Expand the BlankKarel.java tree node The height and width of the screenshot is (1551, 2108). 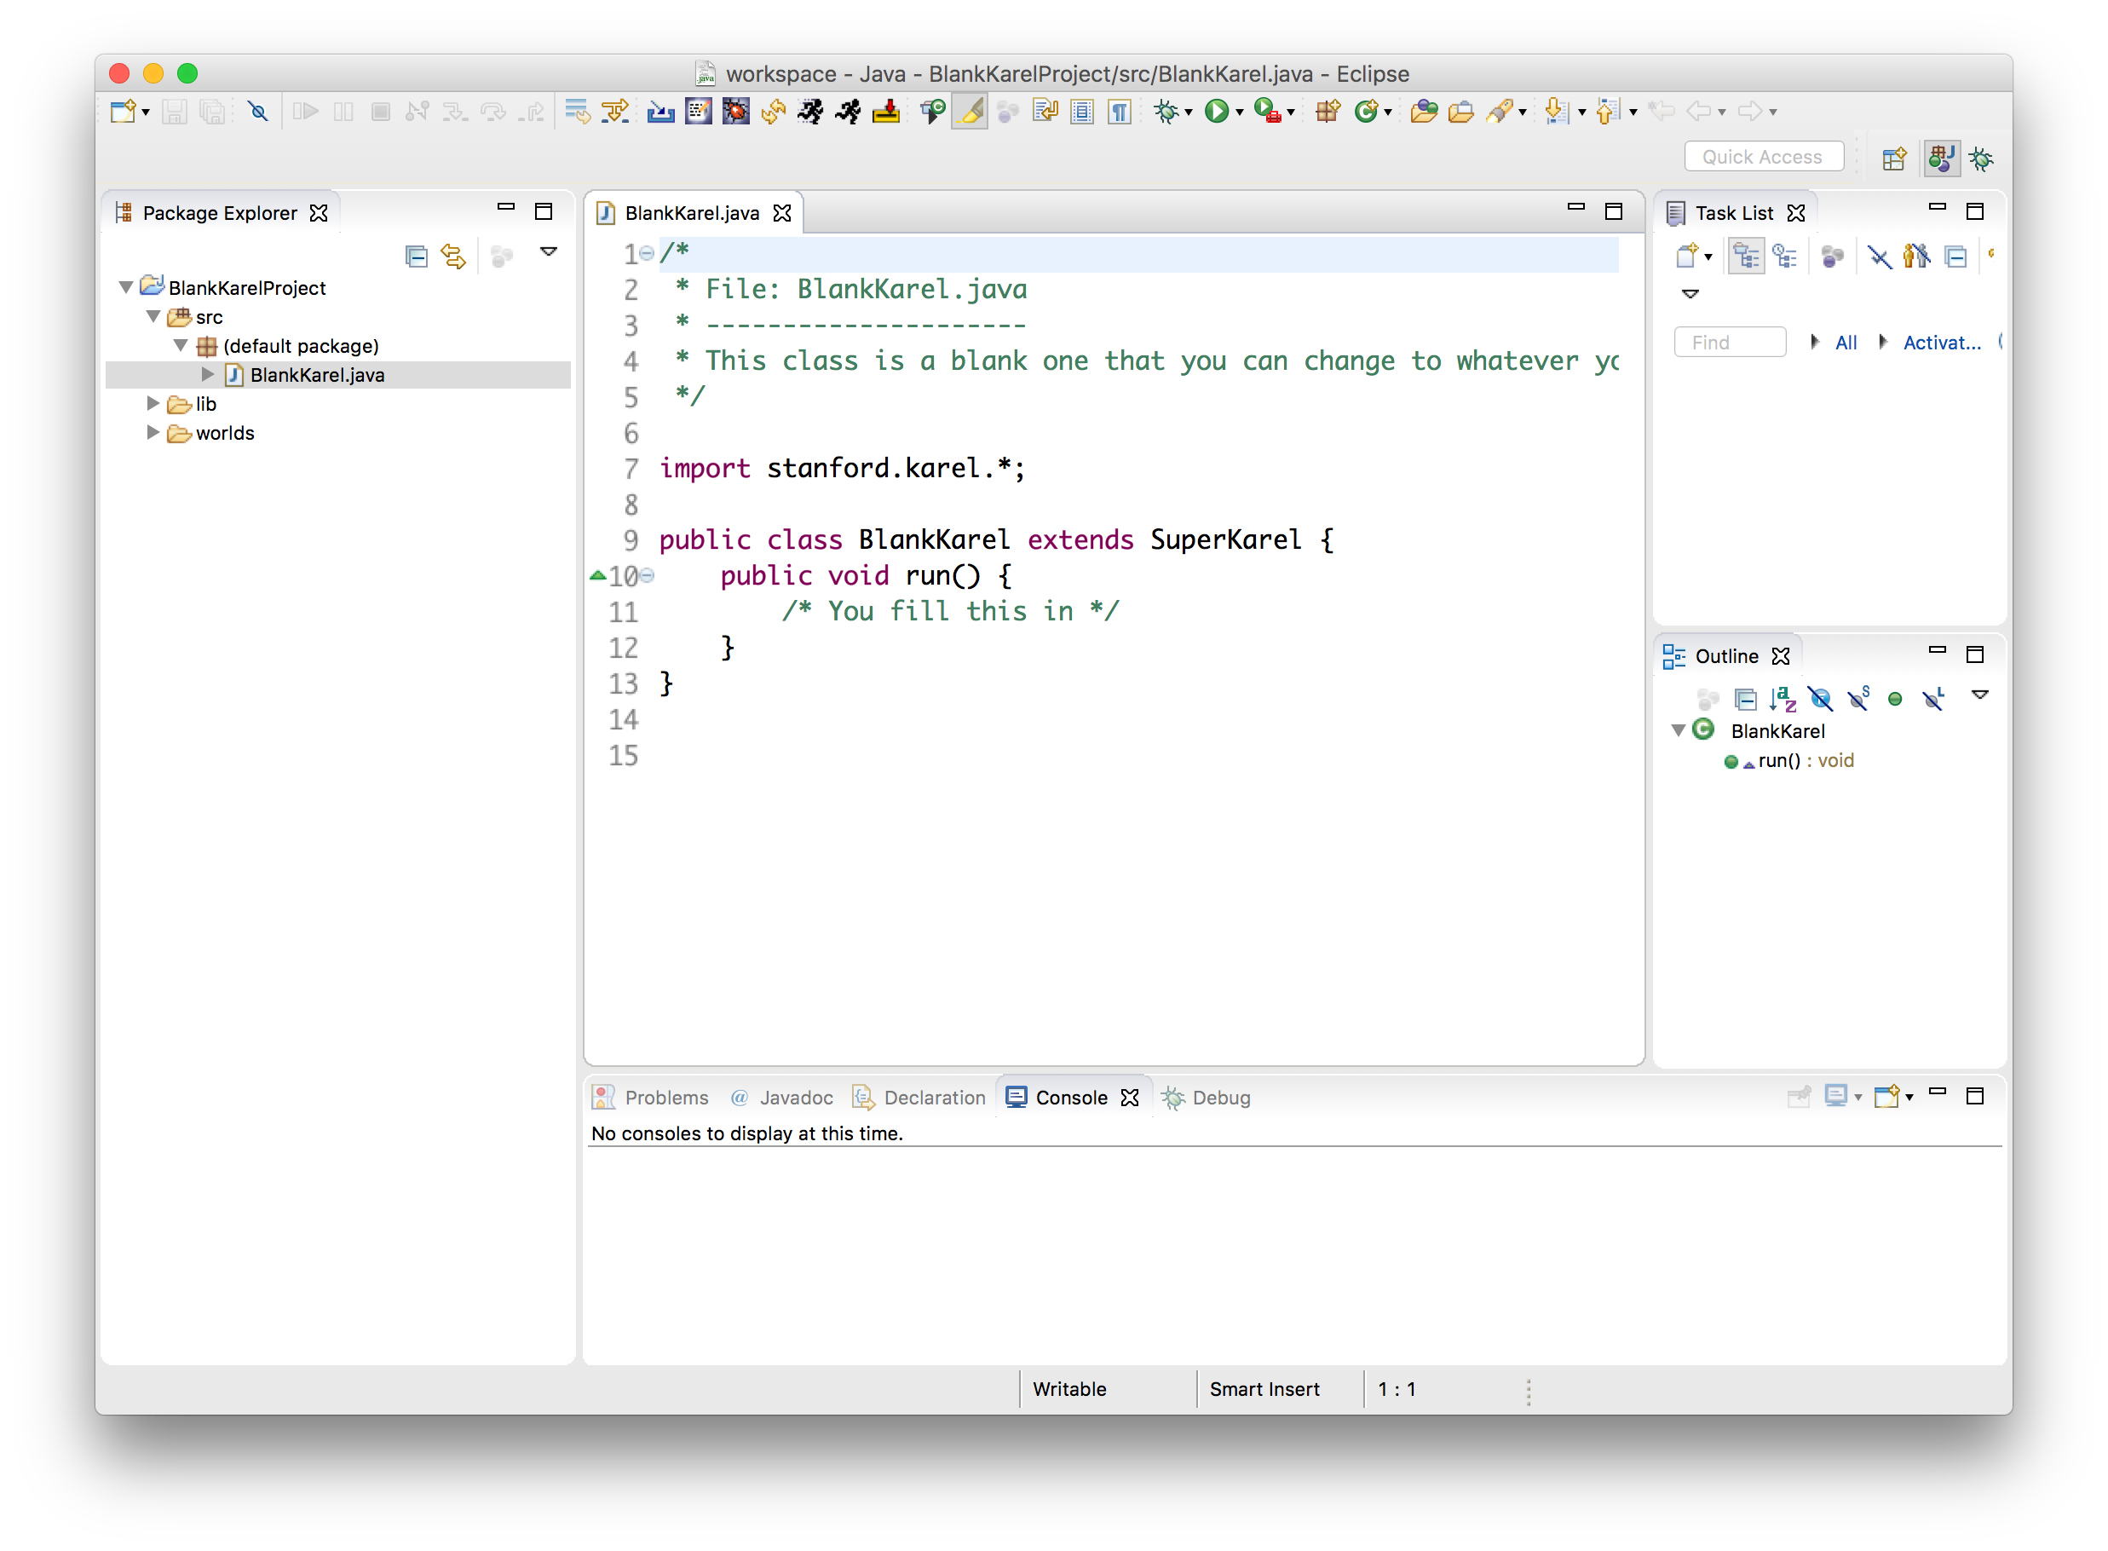click(207, 375)
